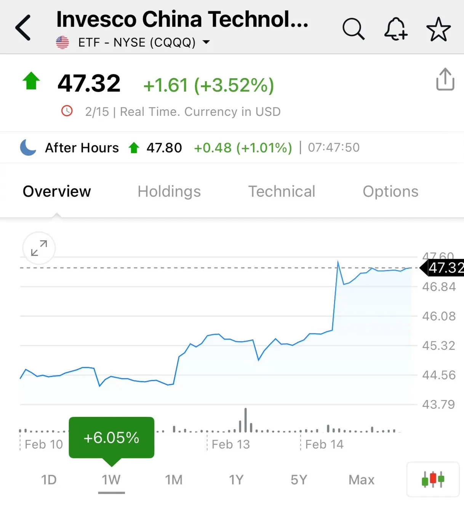This screenshot has width=464, height=513.
Task: Tap the Feb 14 date label on chart
Action: click(x=324, y=444)
